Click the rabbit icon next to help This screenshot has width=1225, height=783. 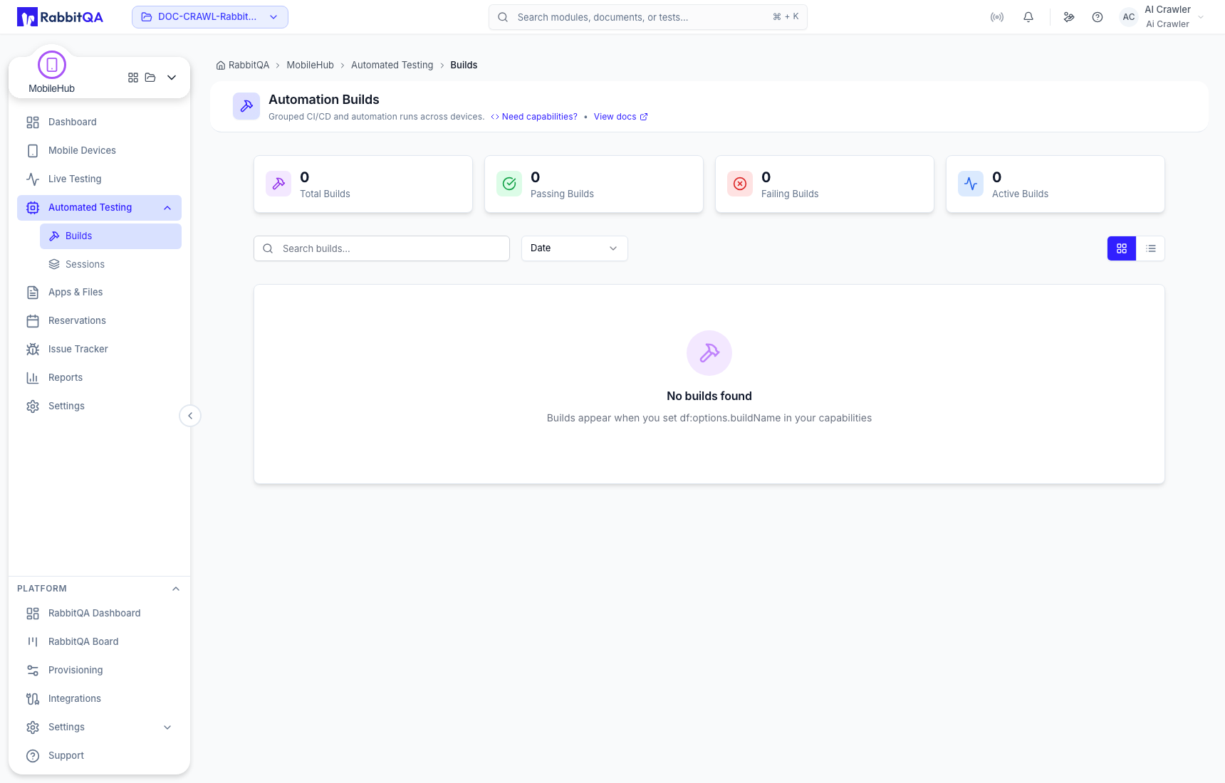click(x=1069, y=17)
